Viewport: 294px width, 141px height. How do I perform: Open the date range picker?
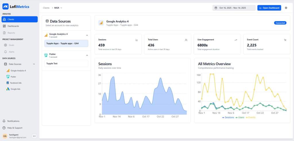[x=234, y=8]
